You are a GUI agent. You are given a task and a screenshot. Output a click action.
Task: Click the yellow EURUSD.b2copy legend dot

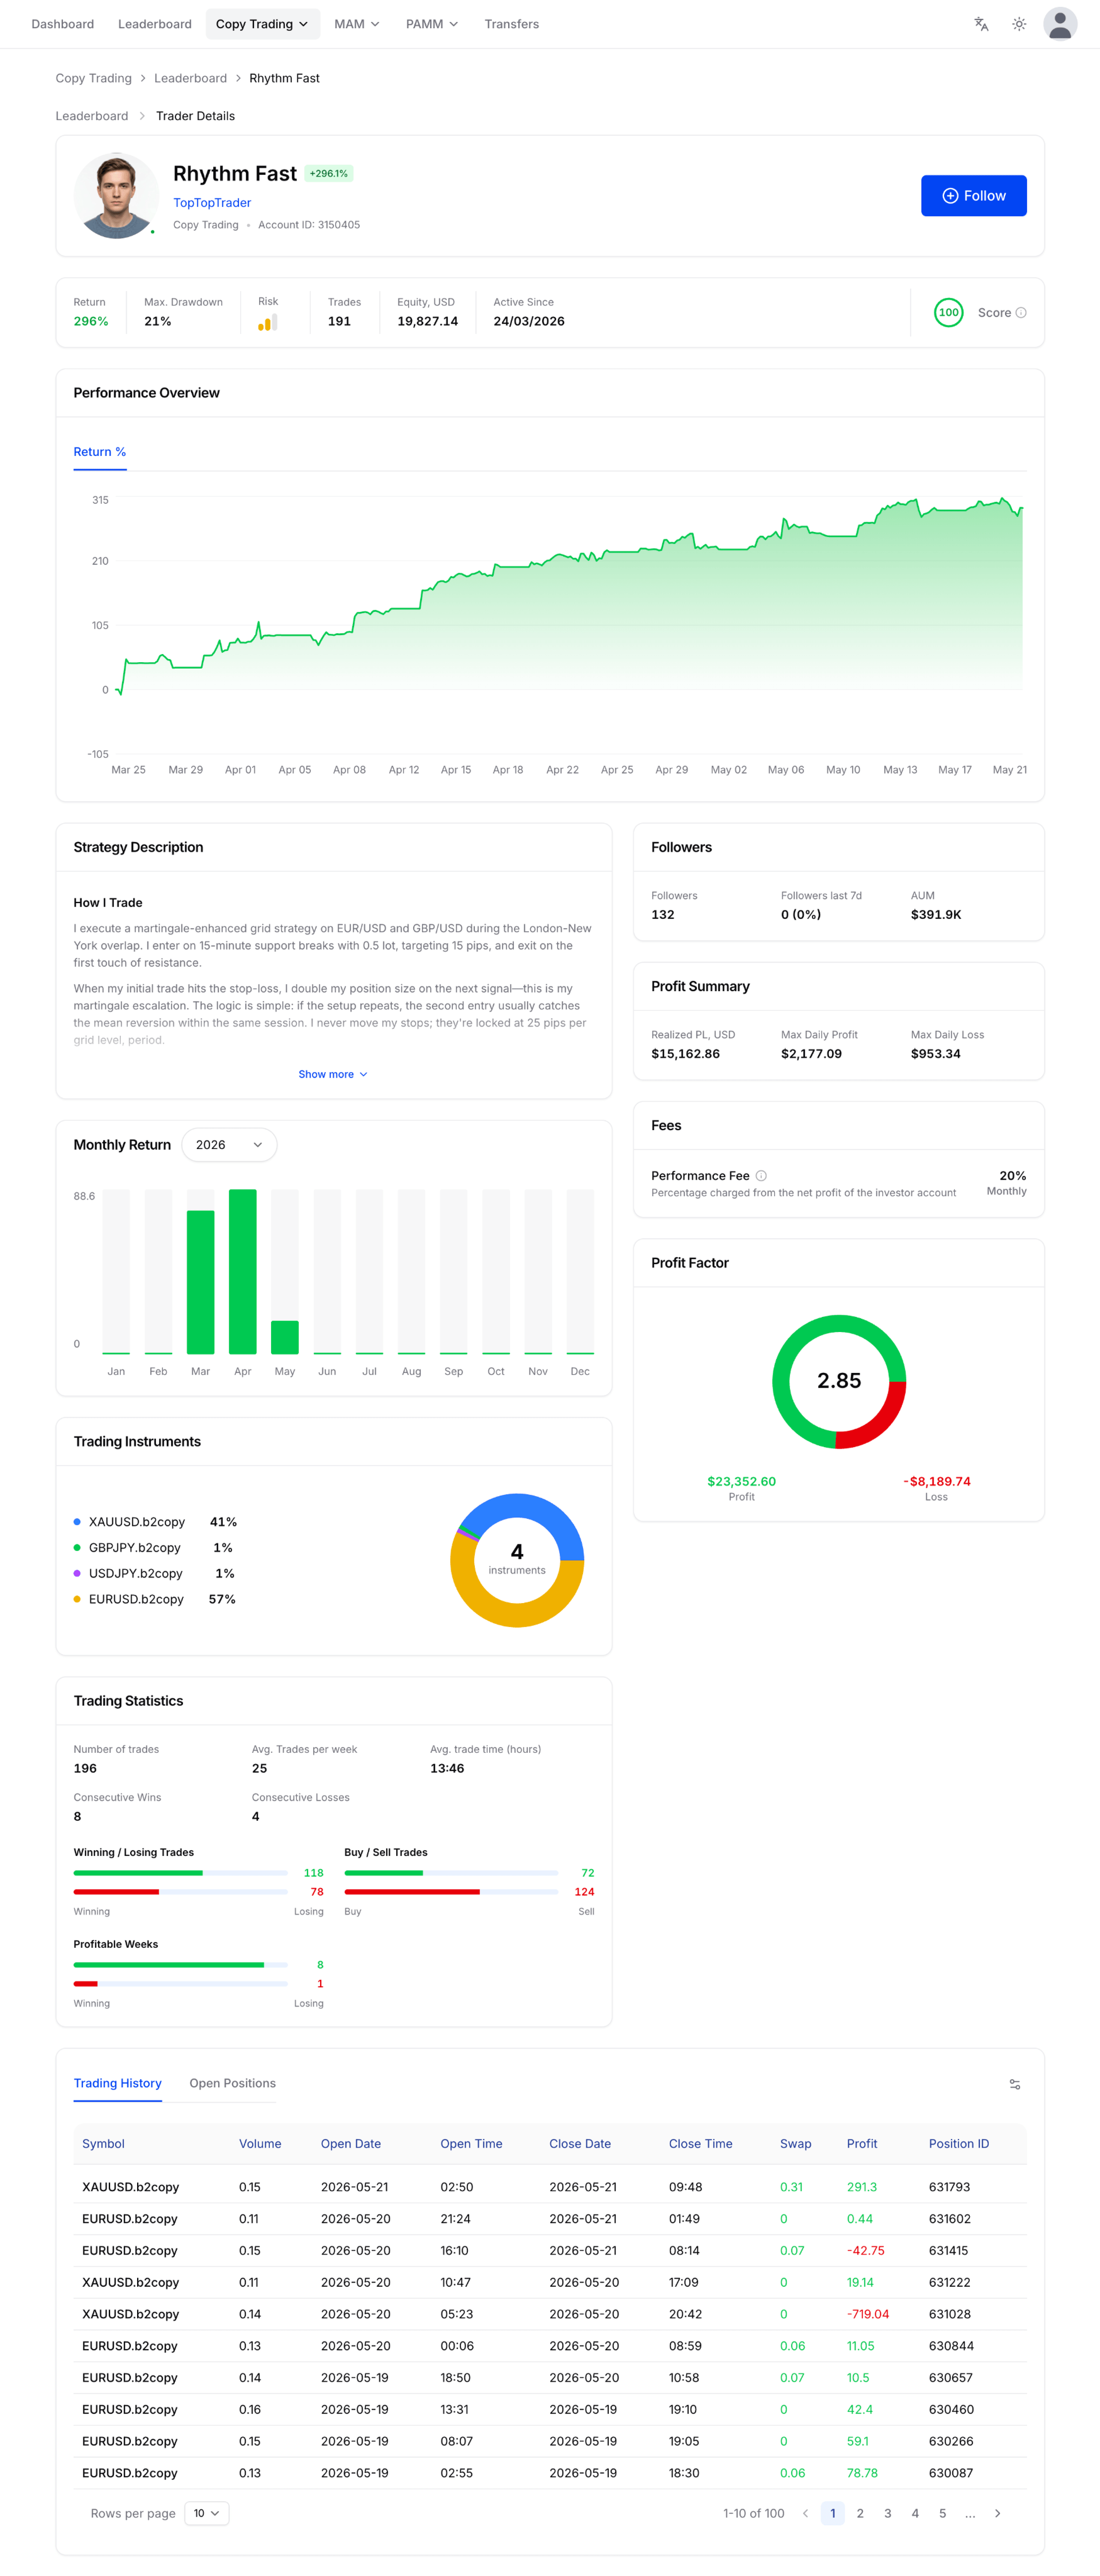click(x=77, y=1599)
